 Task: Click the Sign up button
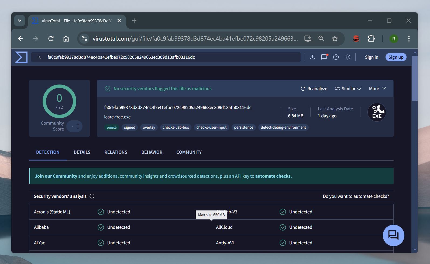coord(395,57)
